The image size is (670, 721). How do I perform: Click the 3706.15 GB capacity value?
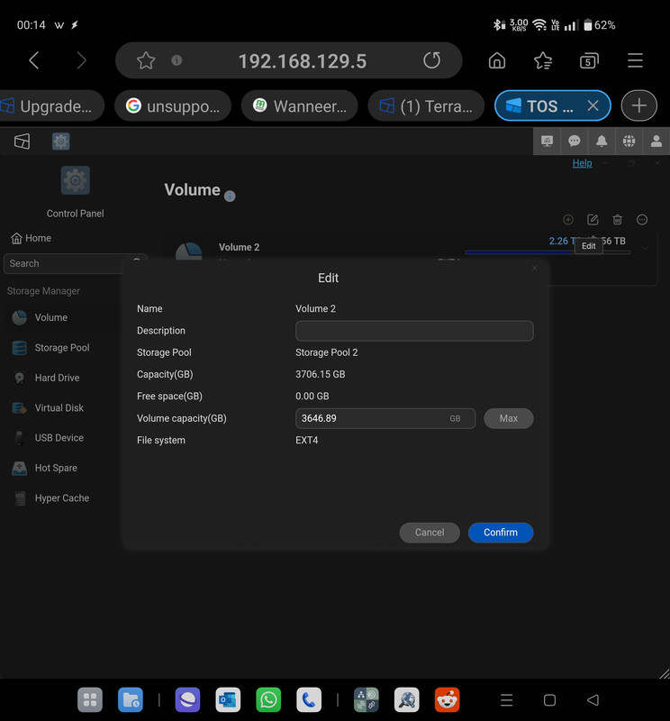click(x=321, y=374)
